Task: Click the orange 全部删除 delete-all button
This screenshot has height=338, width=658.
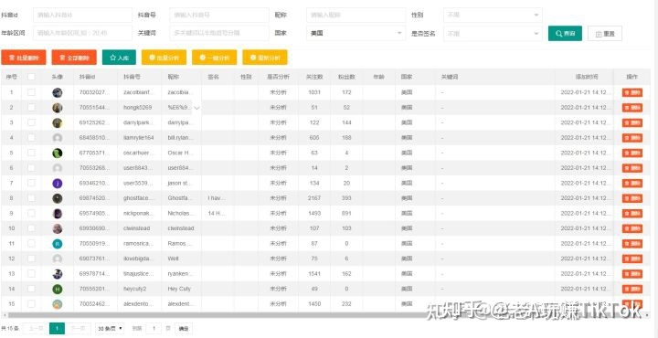Action: [x=74, y=58]
